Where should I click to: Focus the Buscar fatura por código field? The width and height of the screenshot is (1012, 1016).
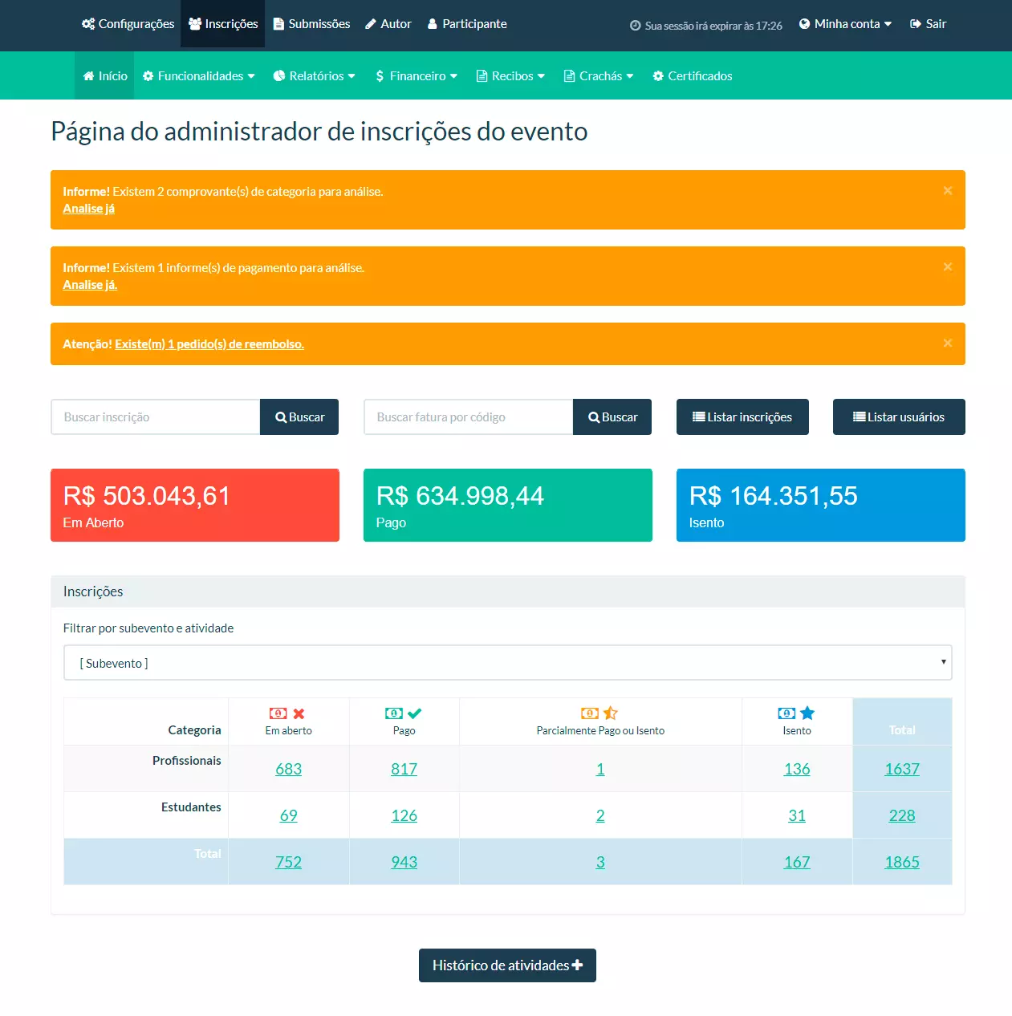pos(468,417)
